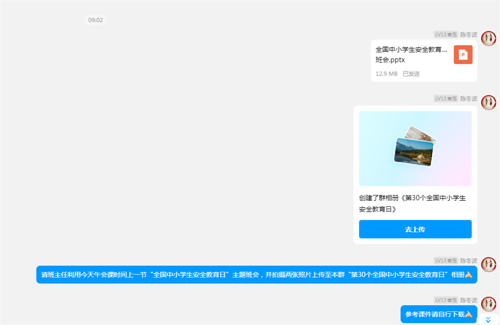
Task: Select the long blue 请班主任 message bubble
Action: pos(256,275)
